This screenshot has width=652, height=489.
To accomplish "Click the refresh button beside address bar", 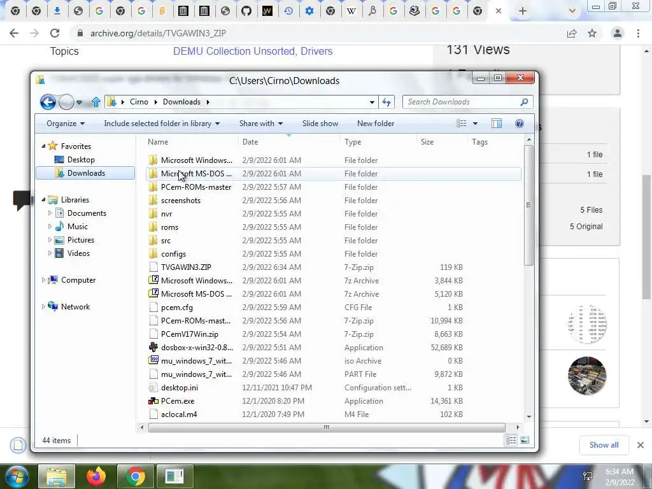I will click(x=386, y=102).
